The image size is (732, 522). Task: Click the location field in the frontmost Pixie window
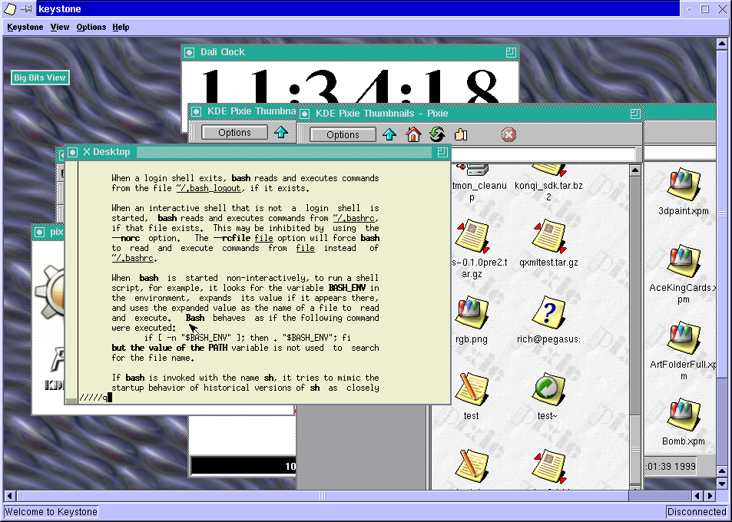pos(543,154)
